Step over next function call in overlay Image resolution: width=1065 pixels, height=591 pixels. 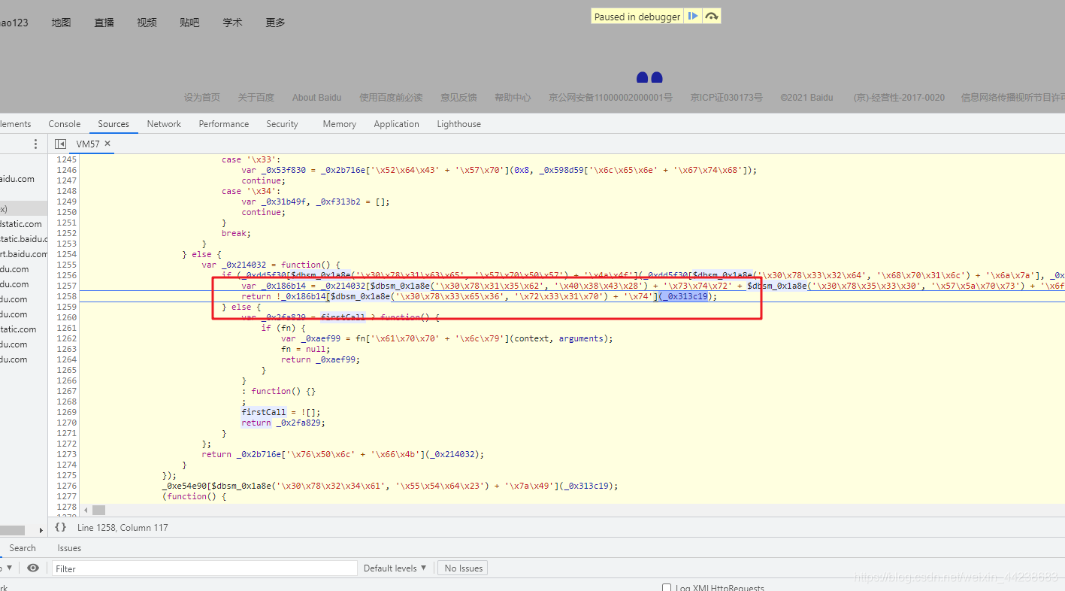click(x=712, y=16)
